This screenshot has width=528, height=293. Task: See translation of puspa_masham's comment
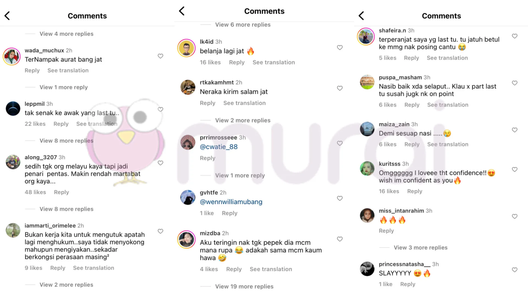pos(447,105)
